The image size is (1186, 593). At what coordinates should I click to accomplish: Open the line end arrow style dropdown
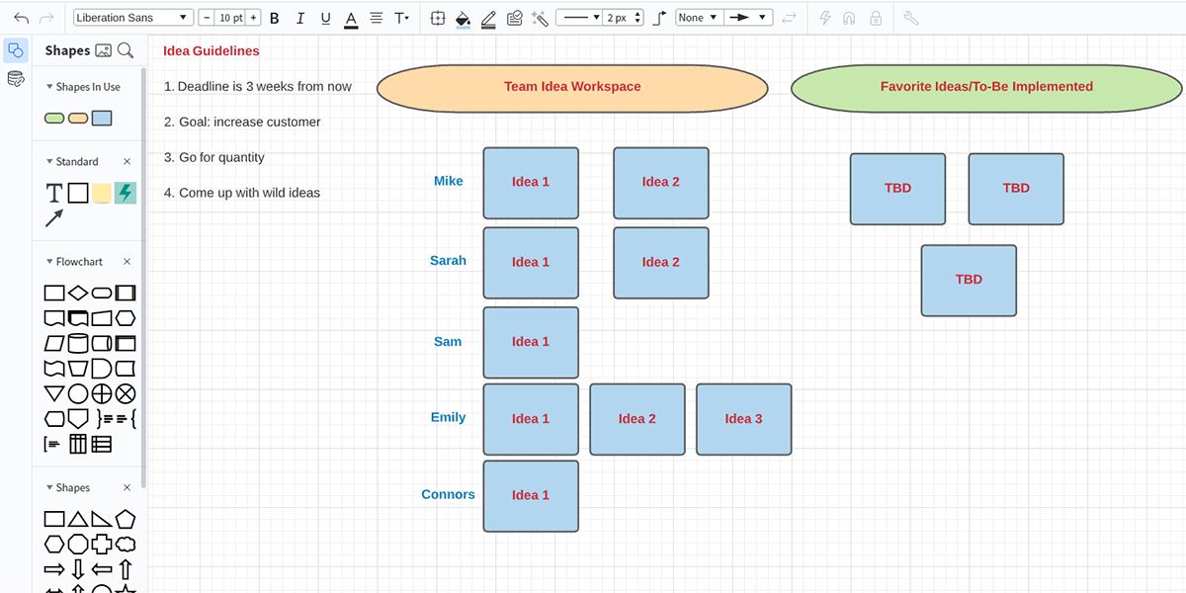tap(748, 18)
